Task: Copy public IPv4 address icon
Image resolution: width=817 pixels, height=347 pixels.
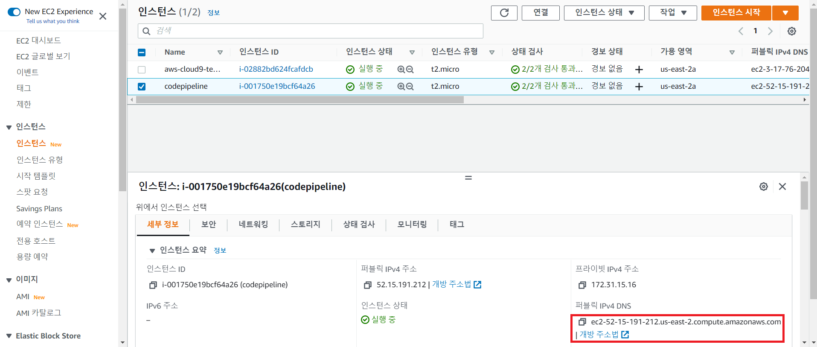Action: (367, 285)
